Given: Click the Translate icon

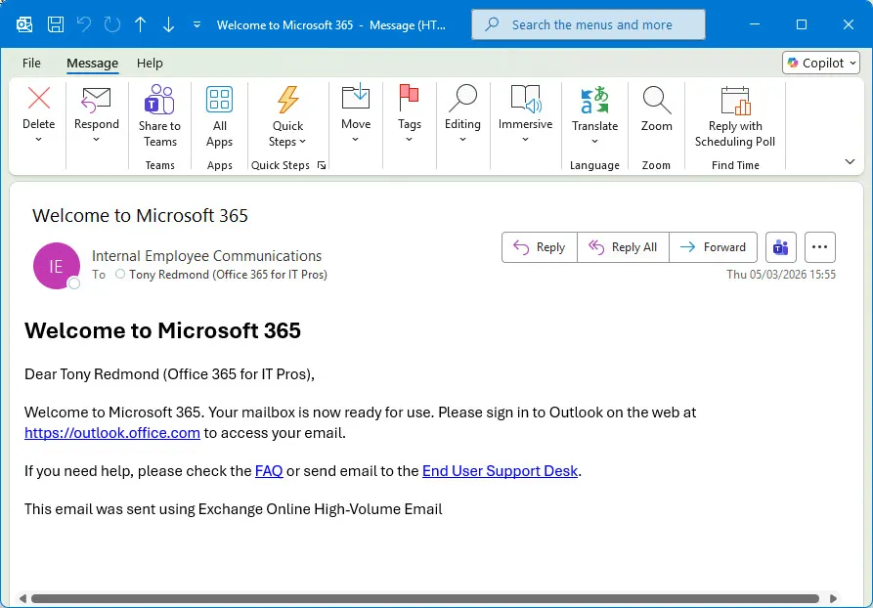Looking at the screenshot, I should (594, 100).
